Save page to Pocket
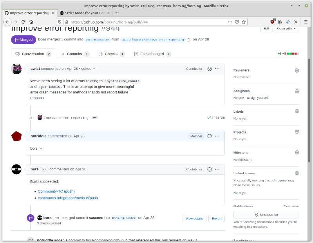 pyautogui.click(x=237, y=22)
